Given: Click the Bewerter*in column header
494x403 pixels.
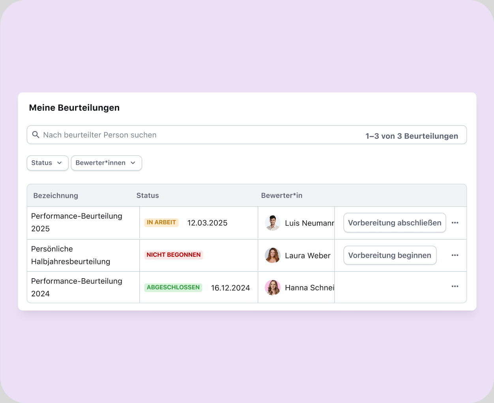Looking at the screenshot, I should 282,195.
